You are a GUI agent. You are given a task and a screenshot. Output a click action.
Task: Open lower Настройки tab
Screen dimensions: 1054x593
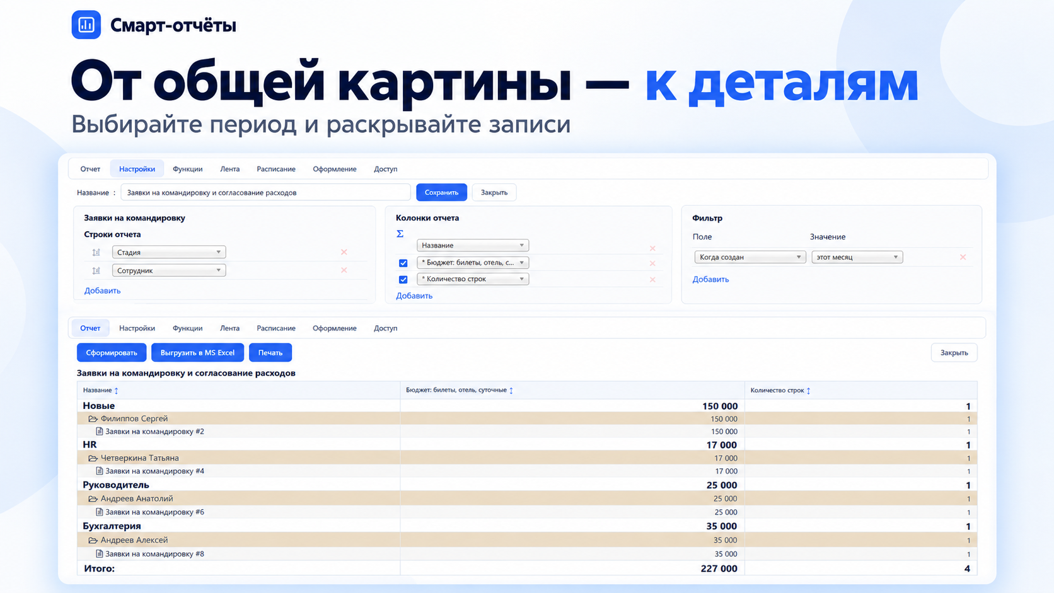[x=137, y=328]
